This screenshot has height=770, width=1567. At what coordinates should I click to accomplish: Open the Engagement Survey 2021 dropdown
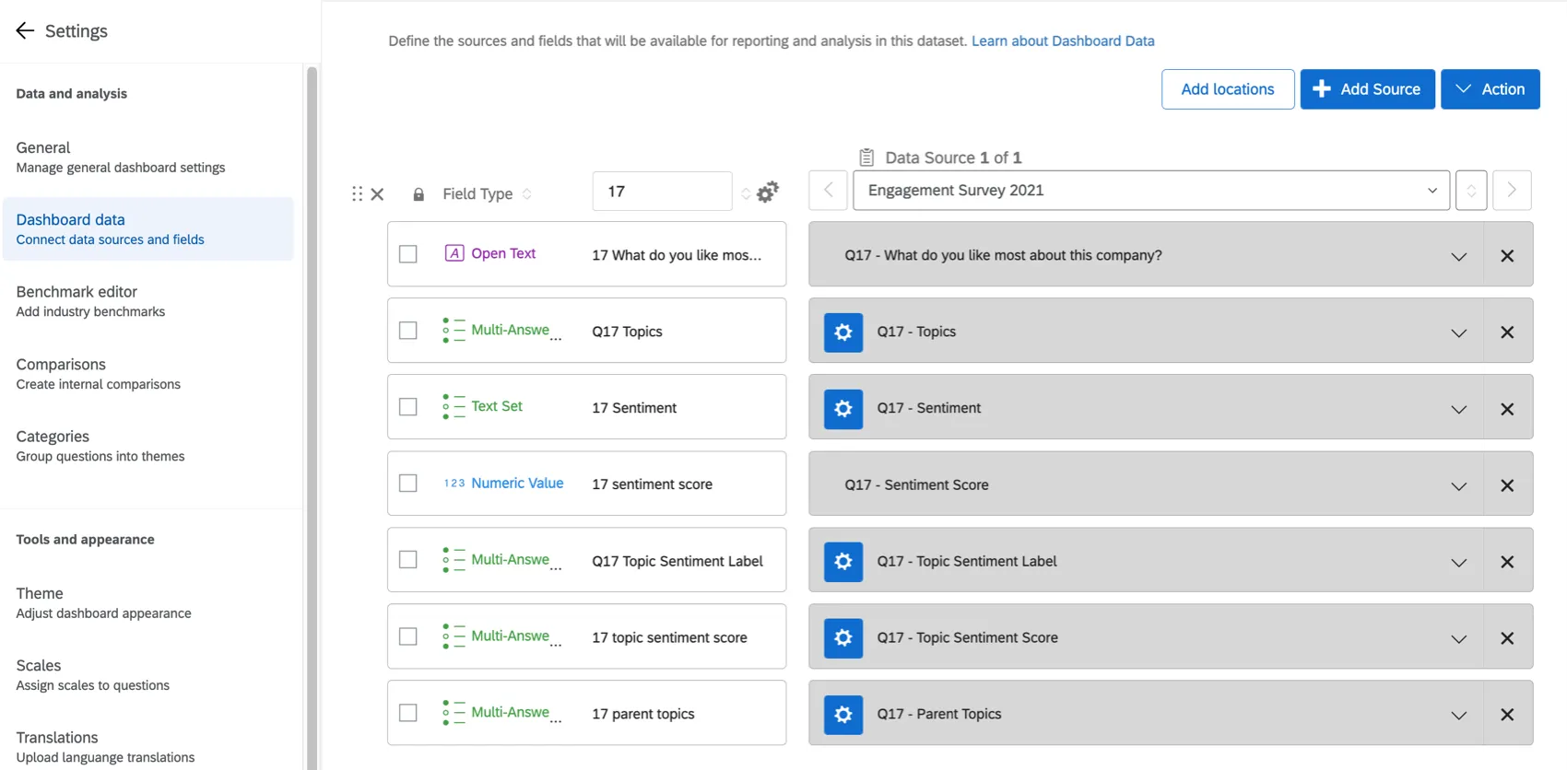[x=1150, y=191]
